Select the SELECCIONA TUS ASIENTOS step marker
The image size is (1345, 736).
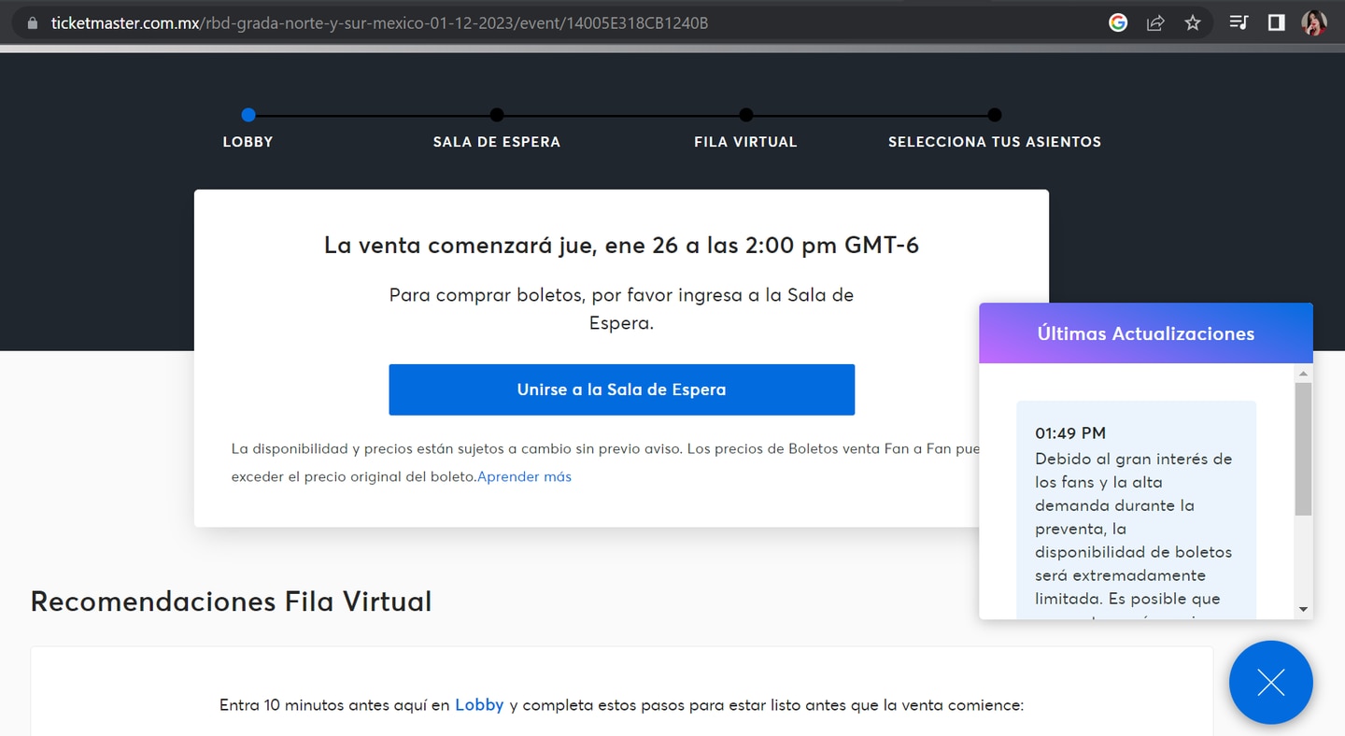(x=995, y=115)
